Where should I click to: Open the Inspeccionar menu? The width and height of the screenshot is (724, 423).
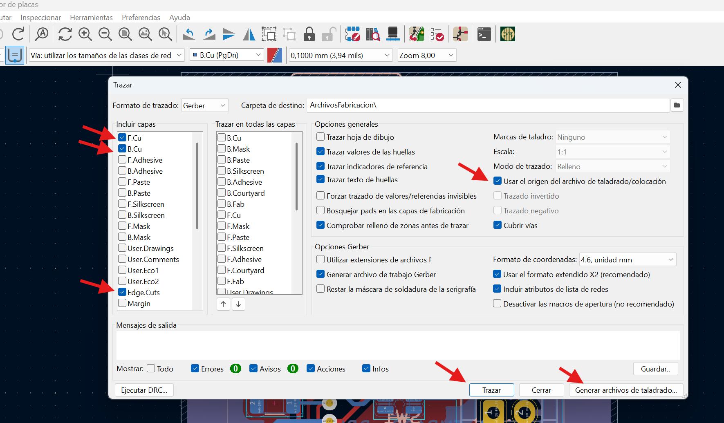coord(40,18)
